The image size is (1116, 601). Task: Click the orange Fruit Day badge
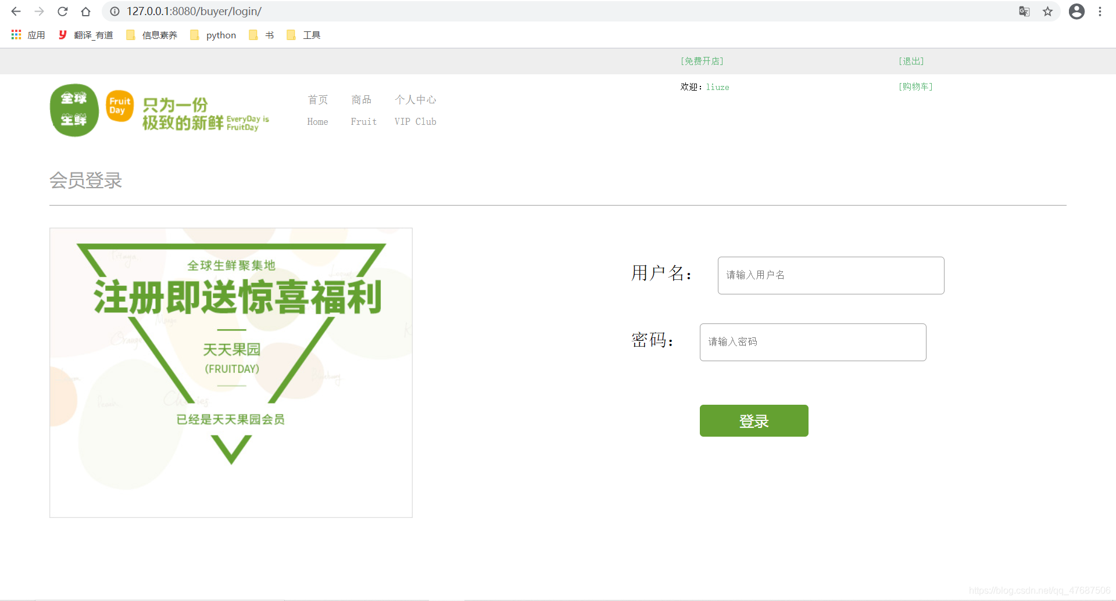120,106
